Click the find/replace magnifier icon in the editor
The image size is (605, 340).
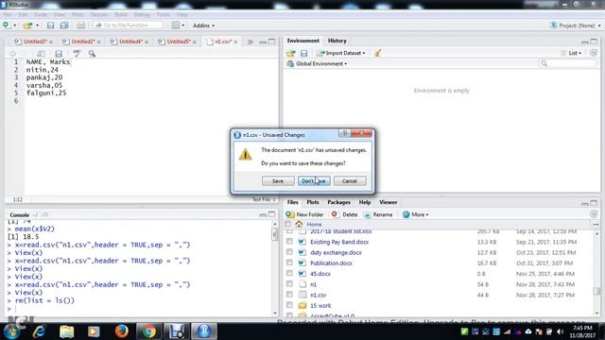(92, 54)
